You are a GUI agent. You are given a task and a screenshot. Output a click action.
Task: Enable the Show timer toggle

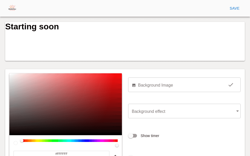pos(133,136)
